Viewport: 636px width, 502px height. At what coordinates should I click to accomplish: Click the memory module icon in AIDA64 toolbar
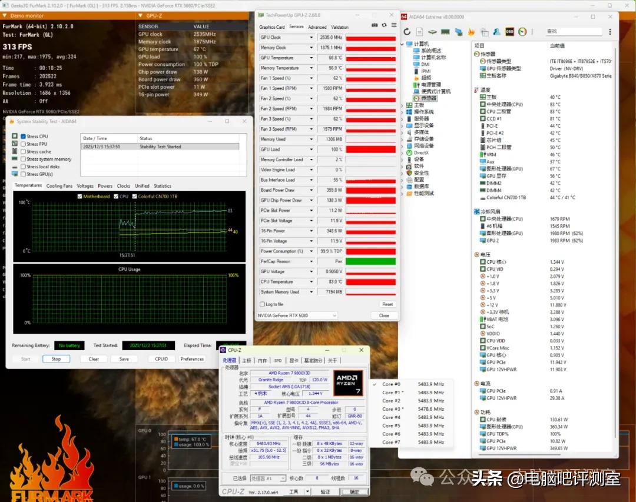444,32
